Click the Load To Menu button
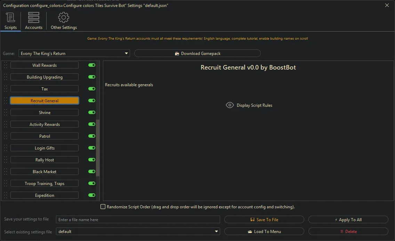Image resolution: width=395 pixels, height=241 pixels. [264, 231]
